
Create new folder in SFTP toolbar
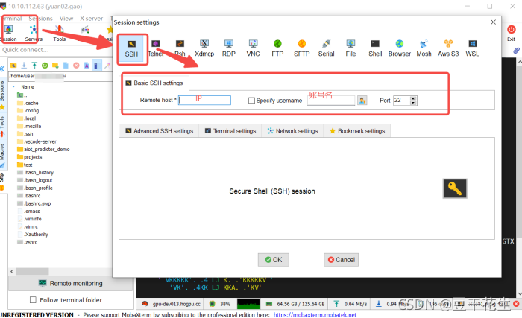tap(55, 66)
